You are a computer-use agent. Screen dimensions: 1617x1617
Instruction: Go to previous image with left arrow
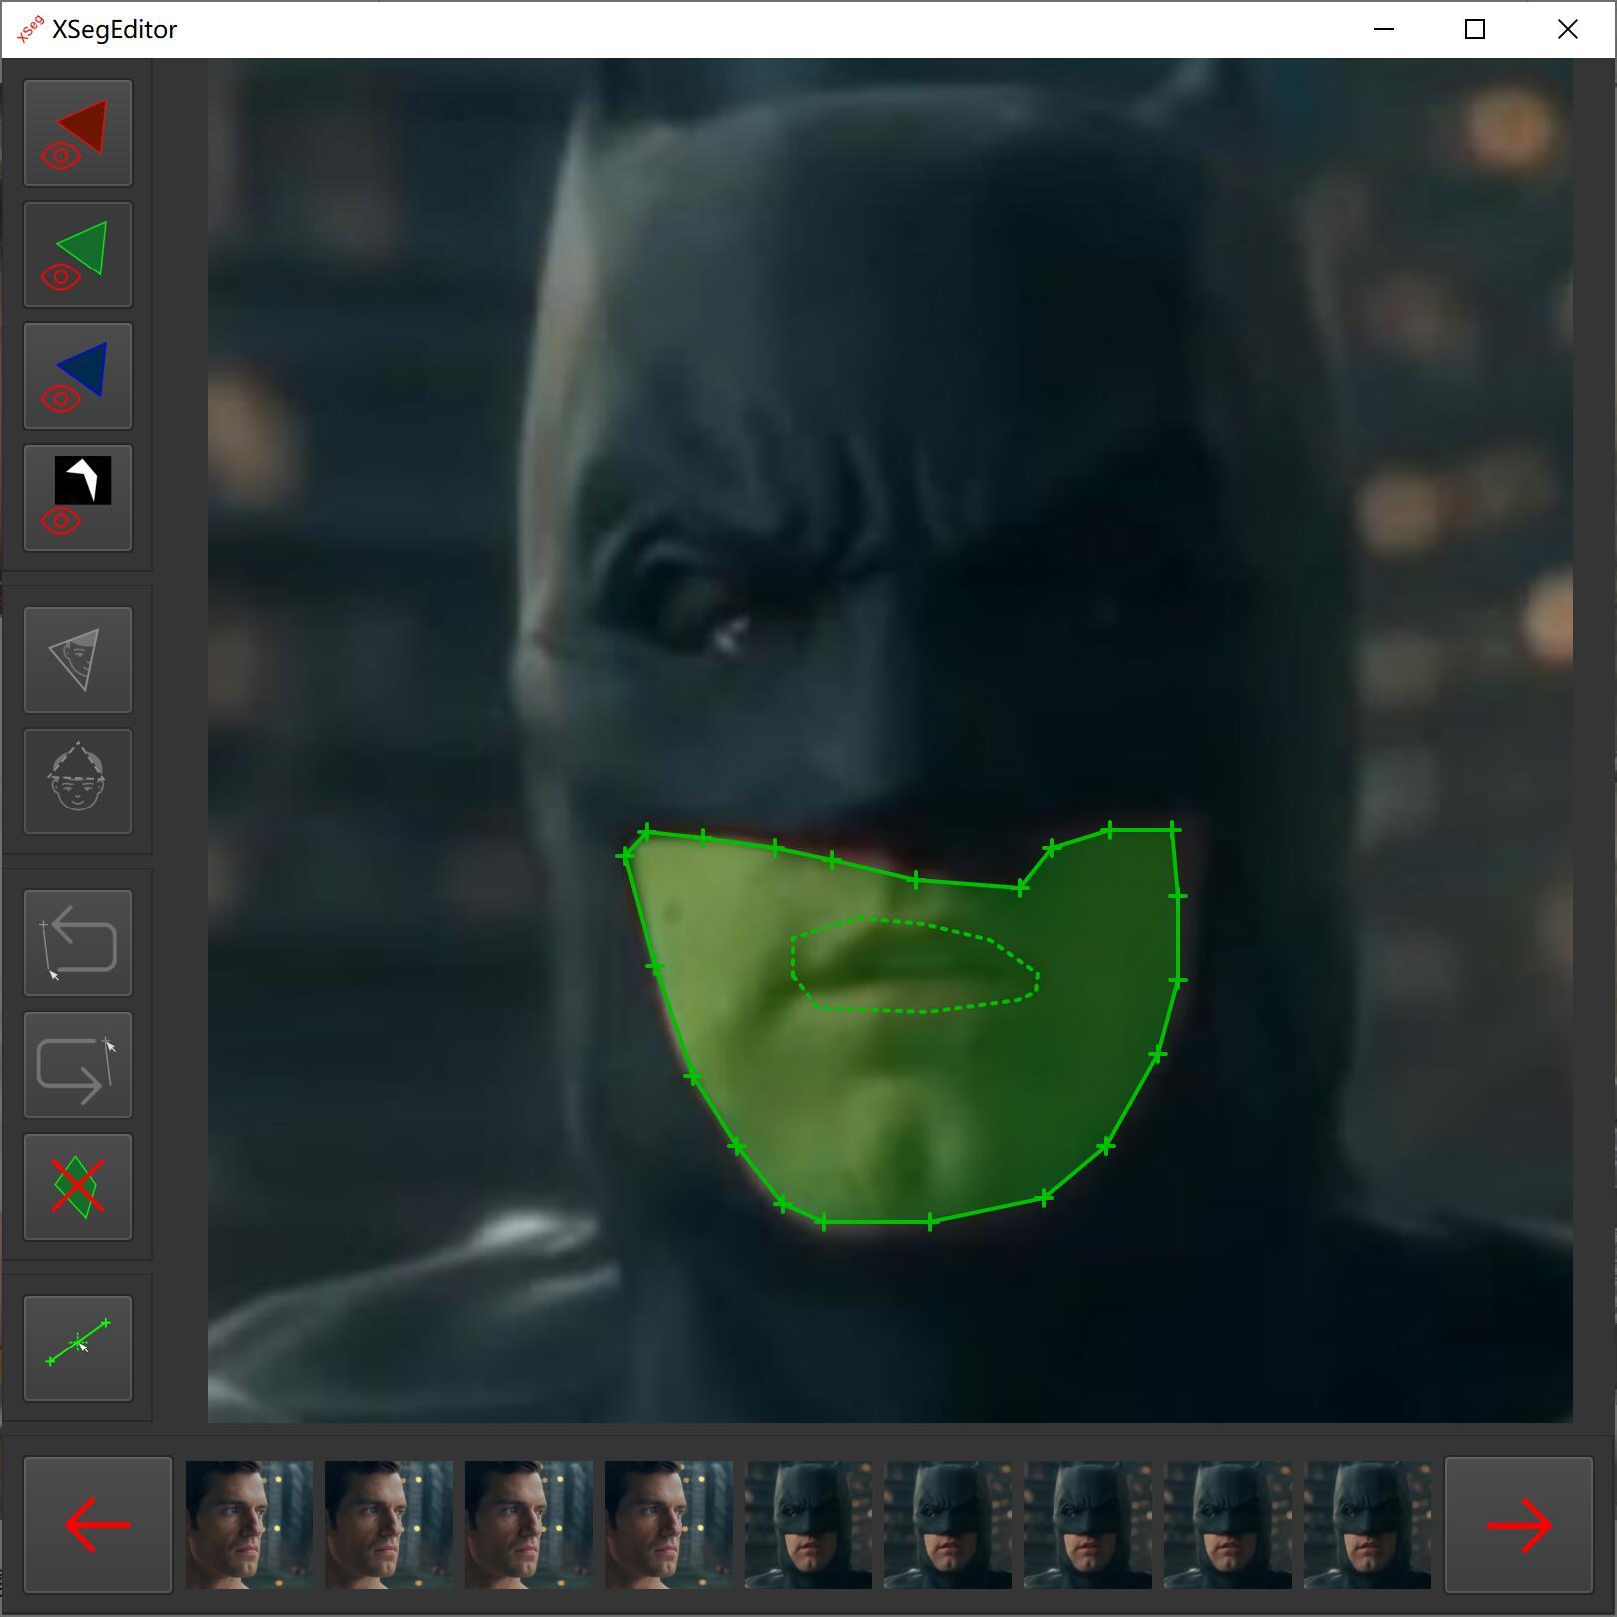point(98,1524)
